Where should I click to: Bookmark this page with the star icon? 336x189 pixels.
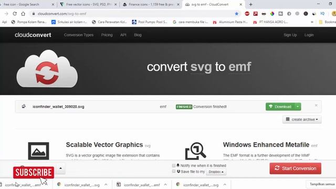[x=237, y=14]
